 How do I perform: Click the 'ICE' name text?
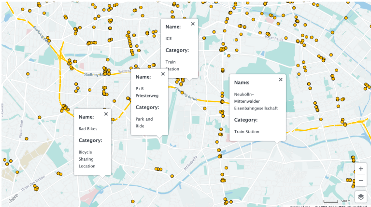[169, 39]
